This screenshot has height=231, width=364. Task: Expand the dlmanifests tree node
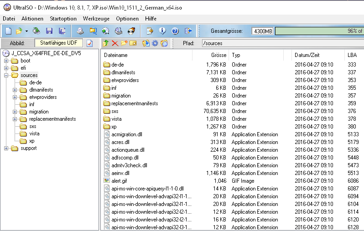pos(15,90)
